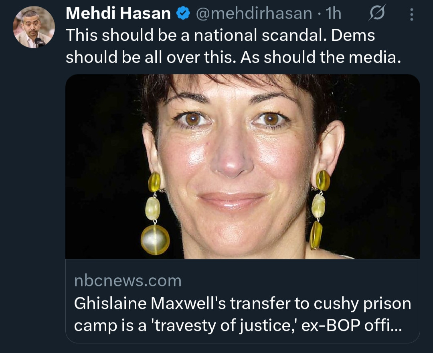Click the article preview photo

pyautogui.click(x=243, y=166)
